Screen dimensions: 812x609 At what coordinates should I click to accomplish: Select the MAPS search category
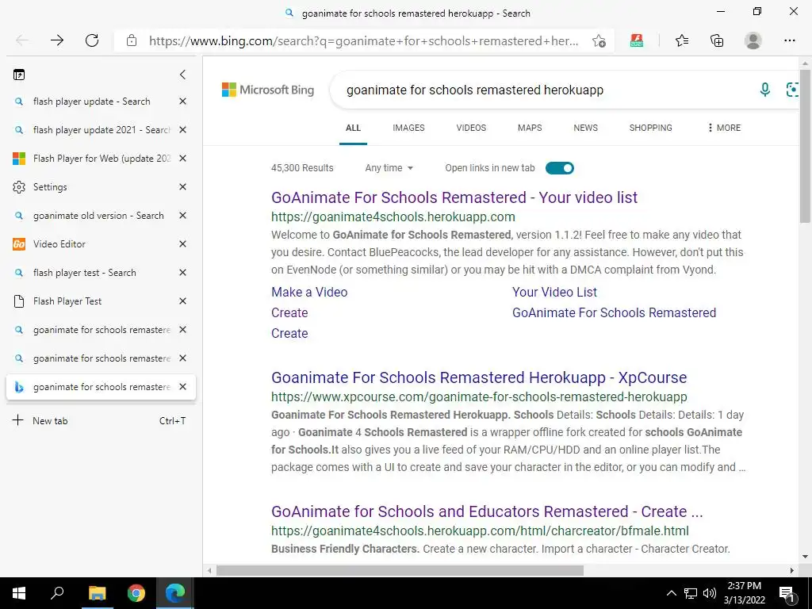pyautogui.click(x=529, y=128)
